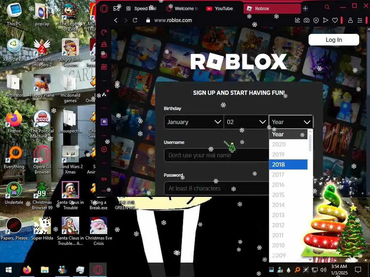Open the birthday month dropdown showing January
This screenshot has width=370, height=277.
194,122
